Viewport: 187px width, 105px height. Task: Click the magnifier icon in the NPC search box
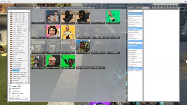(29, 11)
